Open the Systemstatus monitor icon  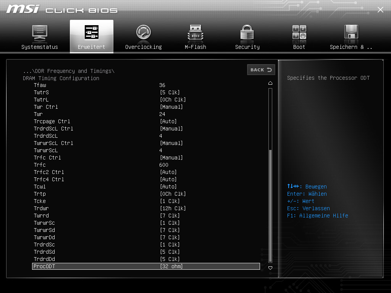tap(40, 33)
